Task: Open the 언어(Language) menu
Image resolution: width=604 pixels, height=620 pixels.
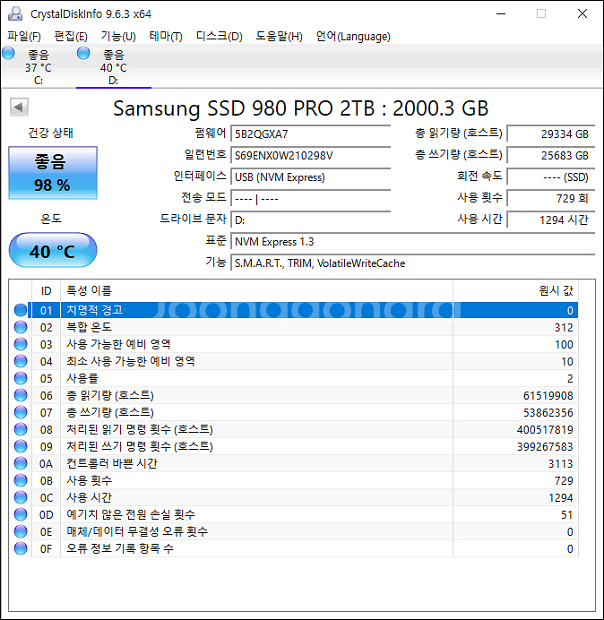Action: (353, 37)
